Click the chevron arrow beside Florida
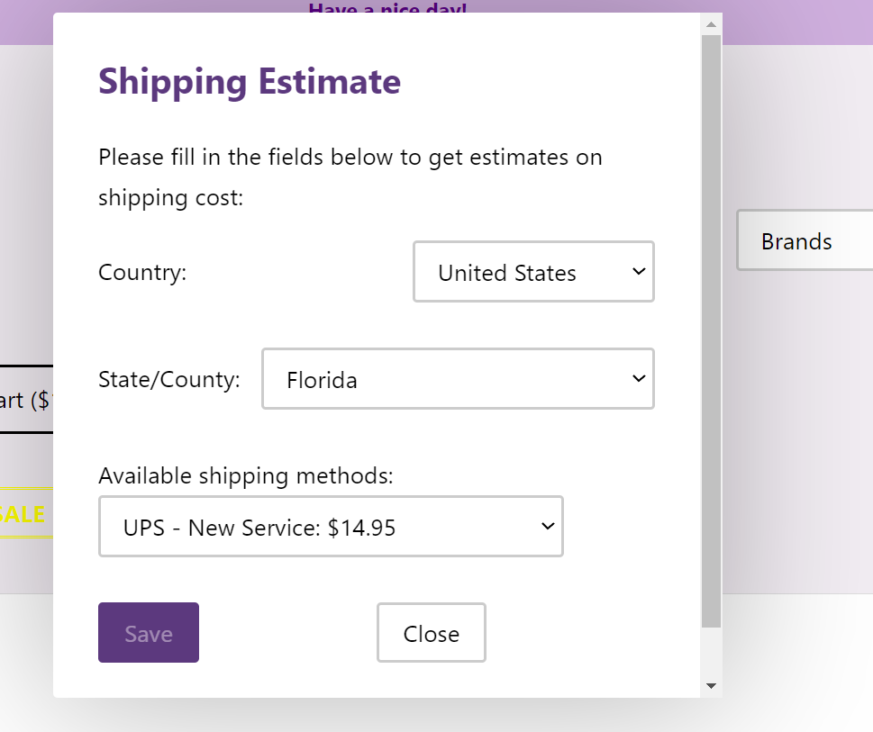This screenshot has width=873, height=732. [638, 379]
